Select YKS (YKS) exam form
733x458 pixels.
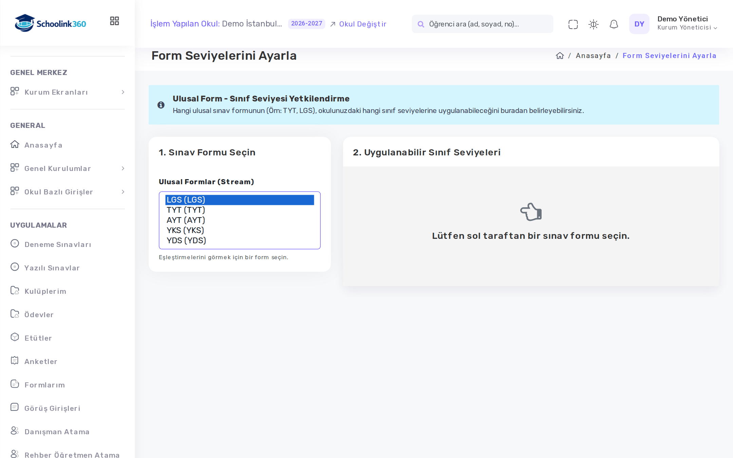(x=240, y=230)
